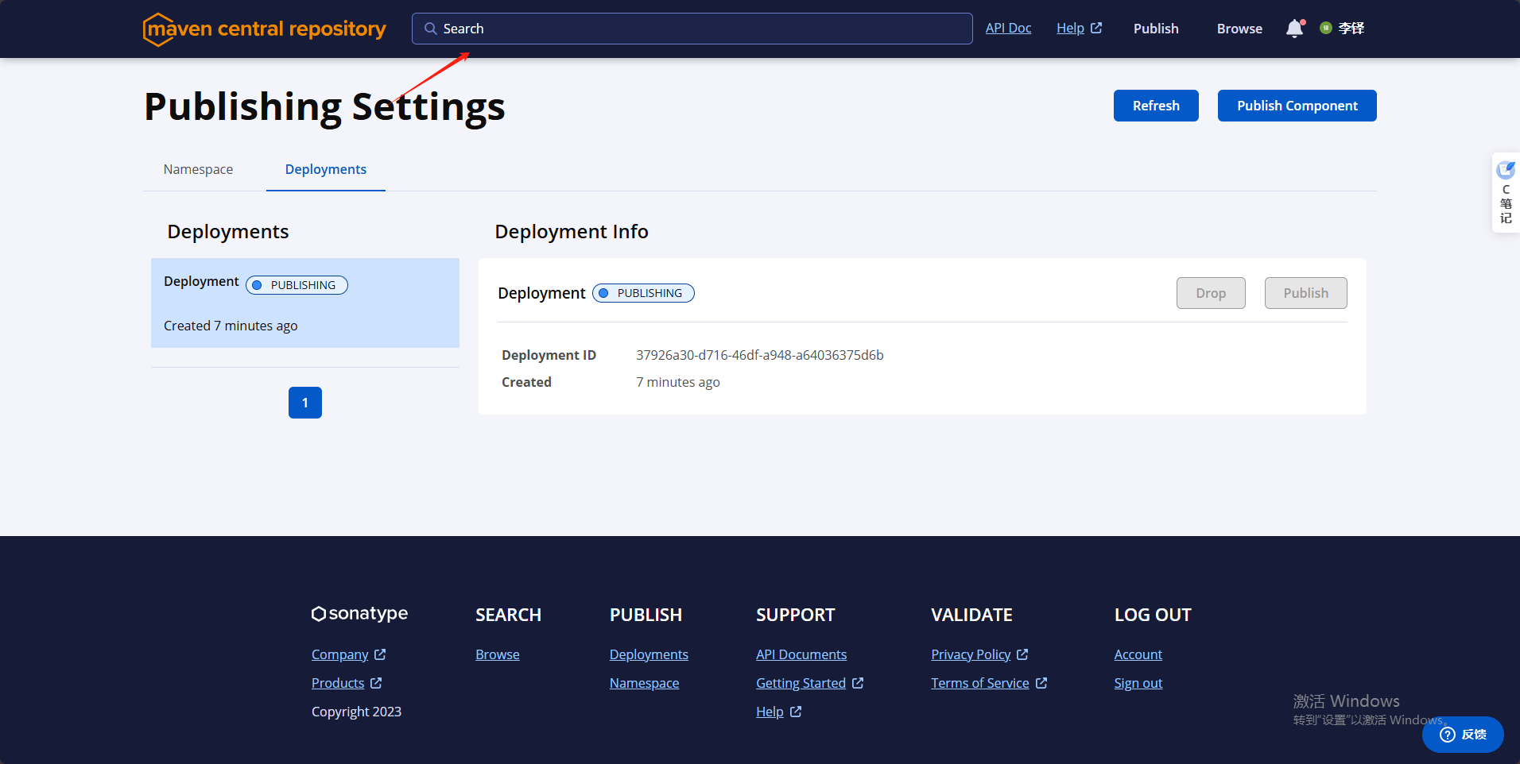Viewport: 1520px width, 764px height.
Task: Open the Browse menu in header
Action: [x=1239, y=29]
